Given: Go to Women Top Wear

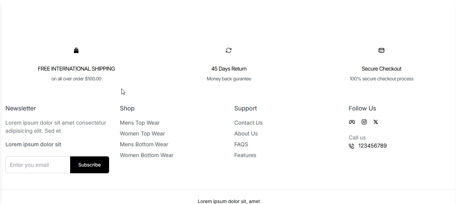Looking at the screenshot, I should [142, 133].
